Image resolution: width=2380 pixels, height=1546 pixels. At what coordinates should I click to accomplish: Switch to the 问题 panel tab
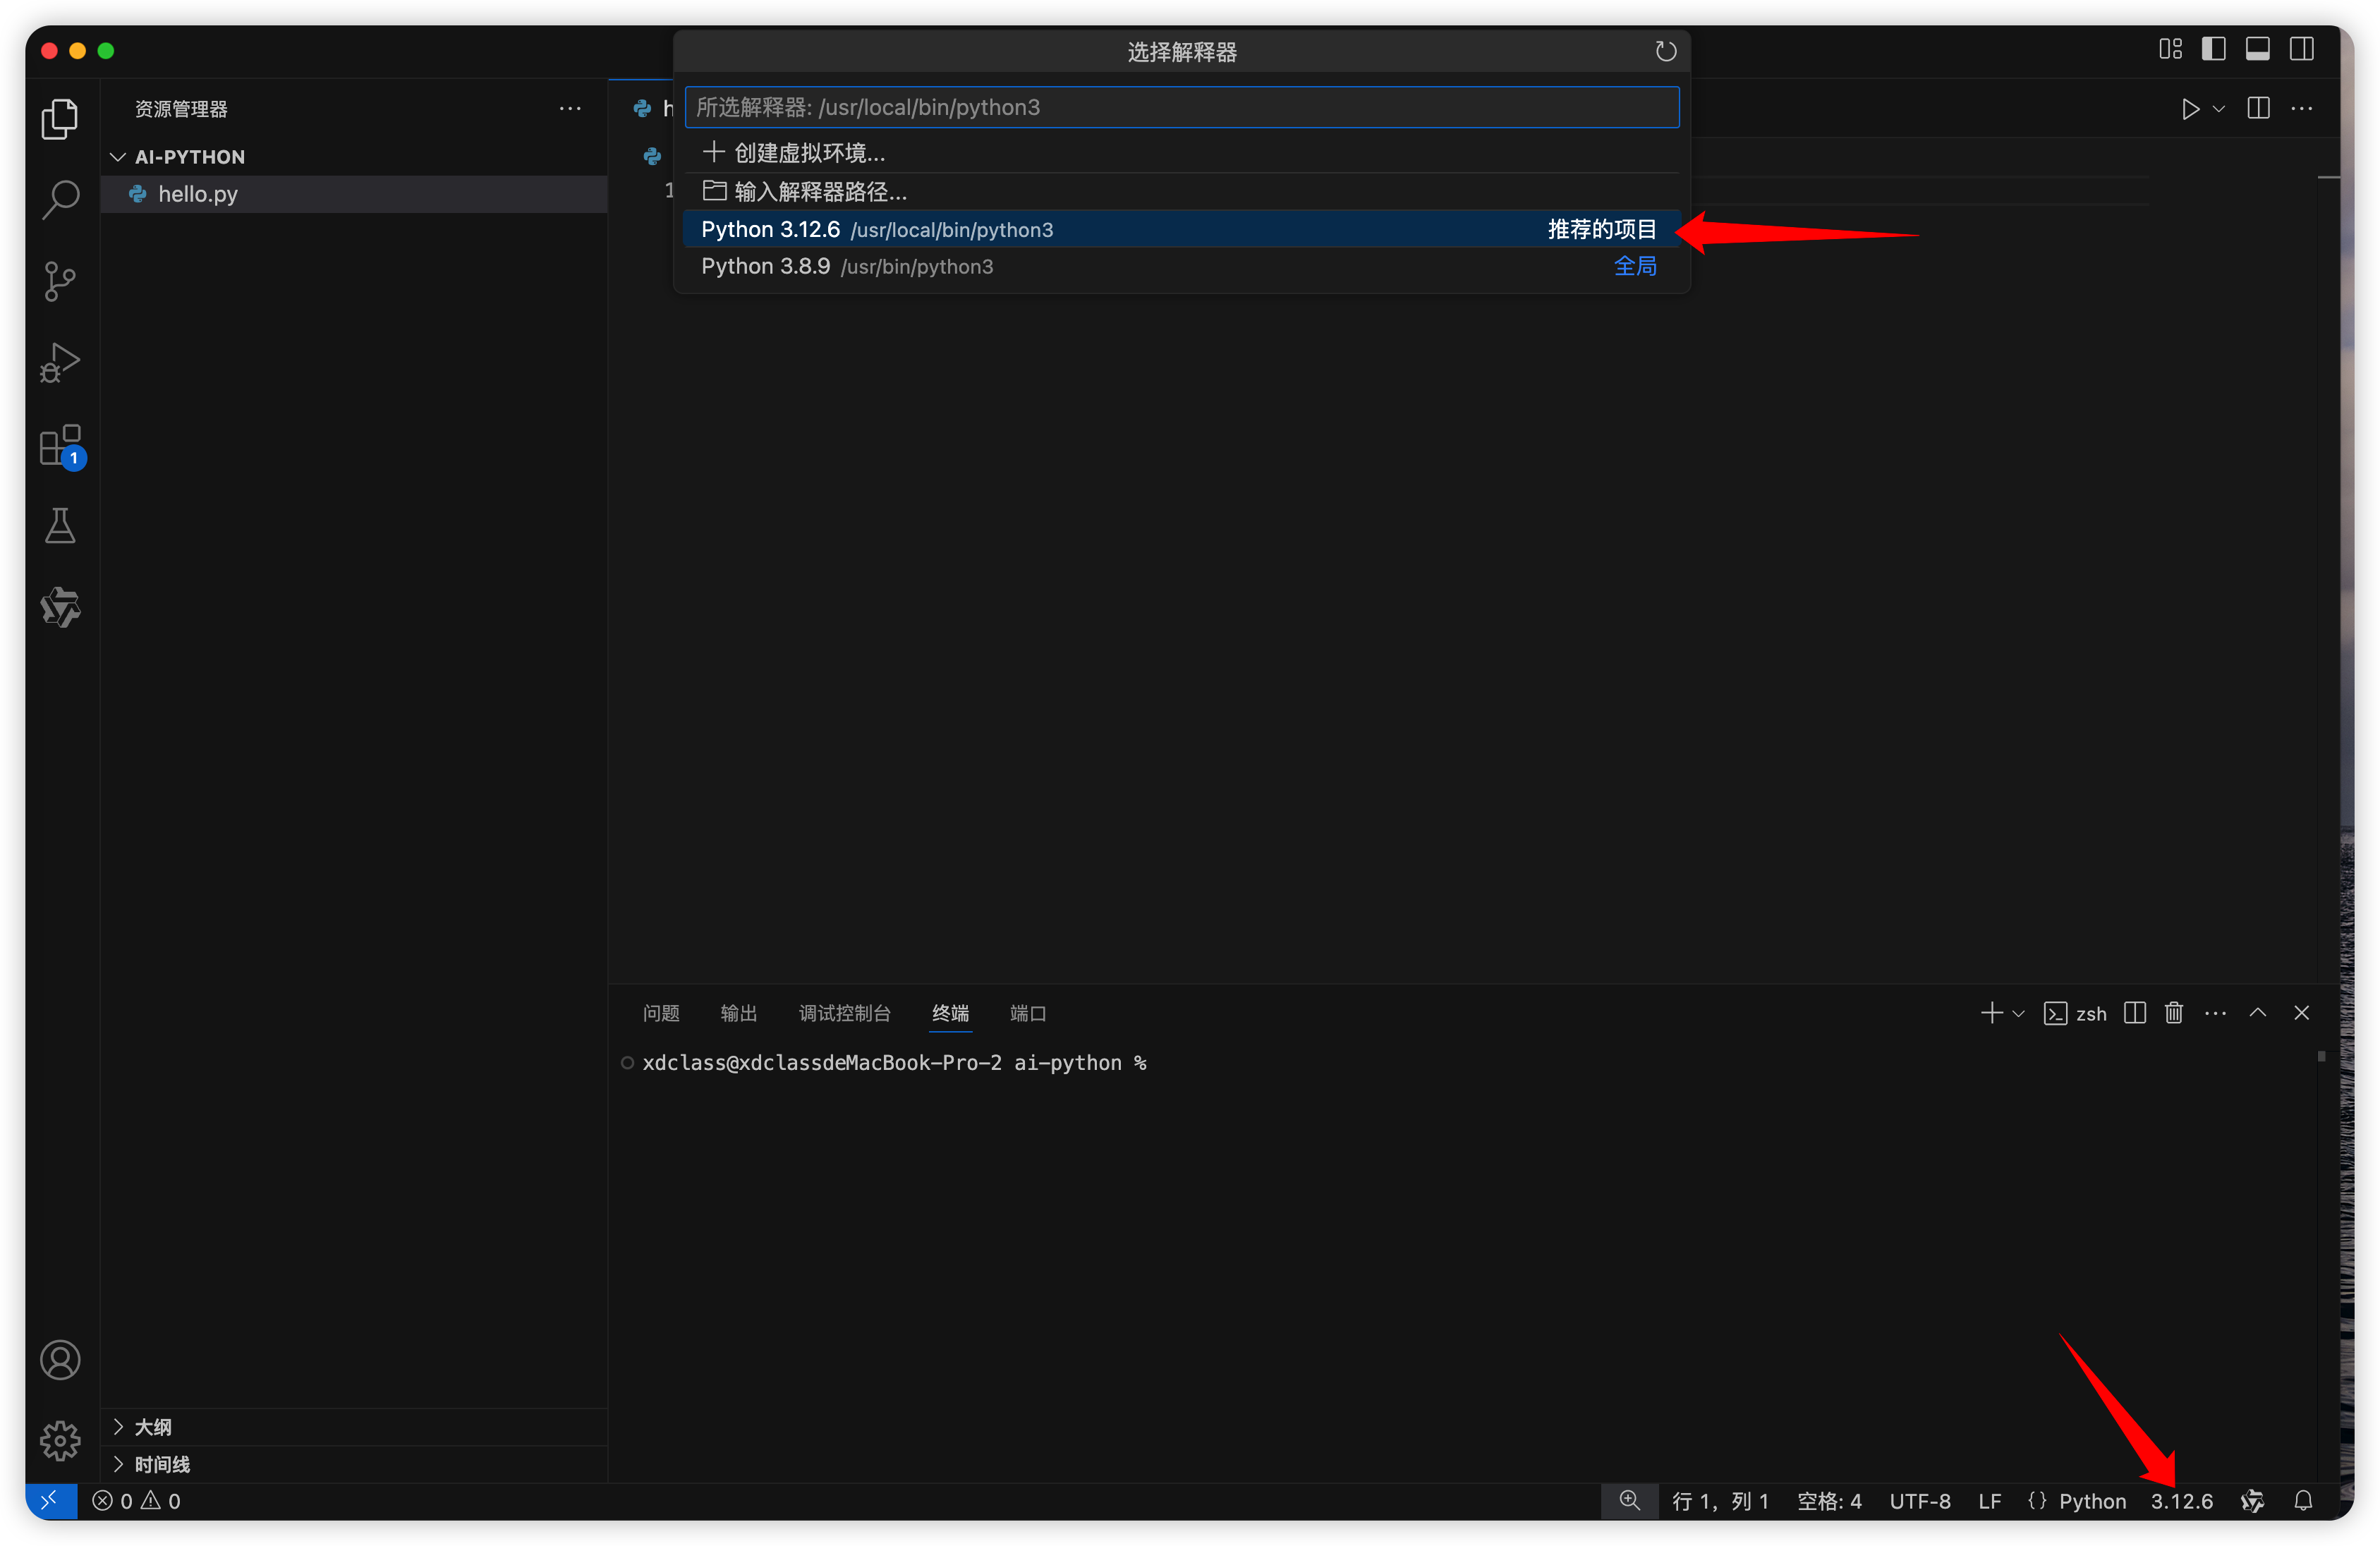point(661,1013)
